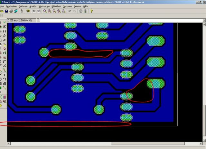Select the Miter tool

pos(5,61)
